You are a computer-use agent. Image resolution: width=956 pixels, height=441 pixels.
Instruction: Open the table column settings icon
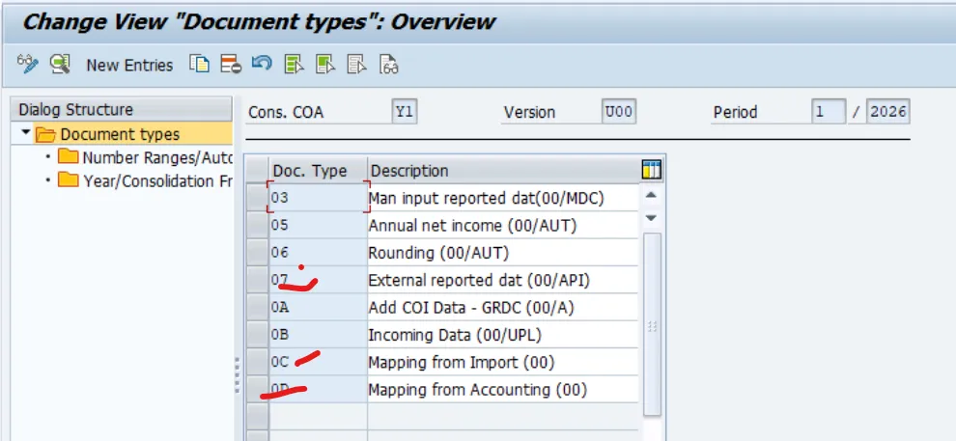click(x=652, y=171)
